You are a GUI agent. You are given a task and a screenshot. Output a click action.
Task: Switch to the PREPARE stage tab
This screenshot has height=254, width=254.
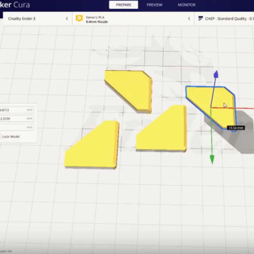pyautogui.click(x=124, y=5)
